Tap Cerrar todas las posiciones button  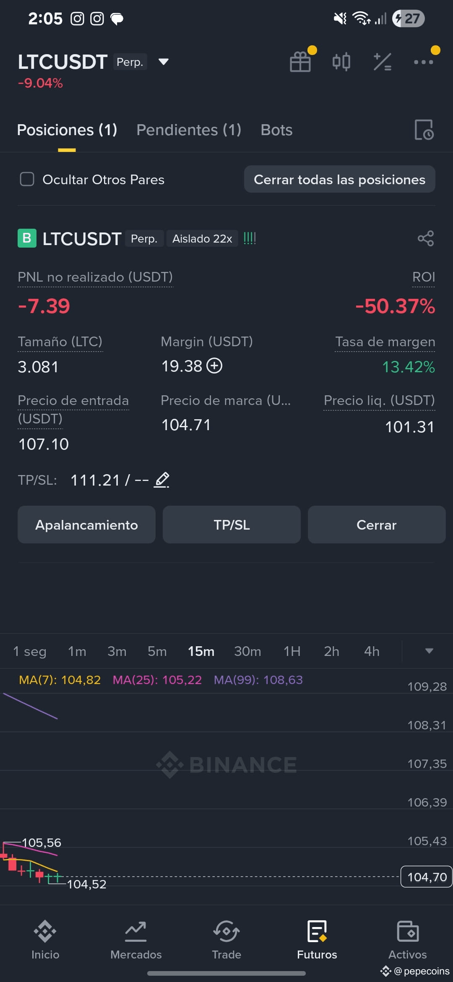[339, 179]
